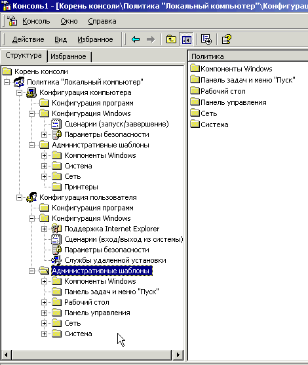The image size is (308, 365).
Task: Click the horizontal scrollbar right arrow
Action: click(178, 355)
